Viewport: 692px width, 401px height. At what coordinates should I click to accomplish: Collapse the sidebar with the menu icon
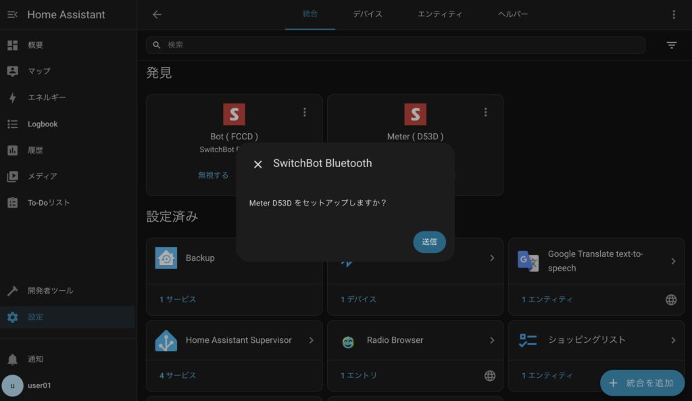(x=12, y=15)
